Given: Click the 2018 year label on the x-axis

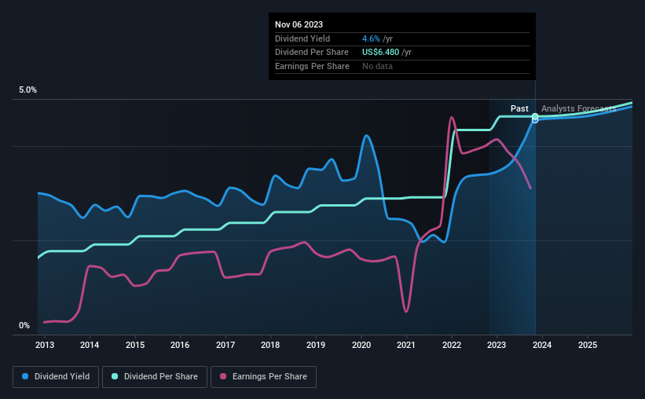Looking at the screenshot, I should 270,345.
